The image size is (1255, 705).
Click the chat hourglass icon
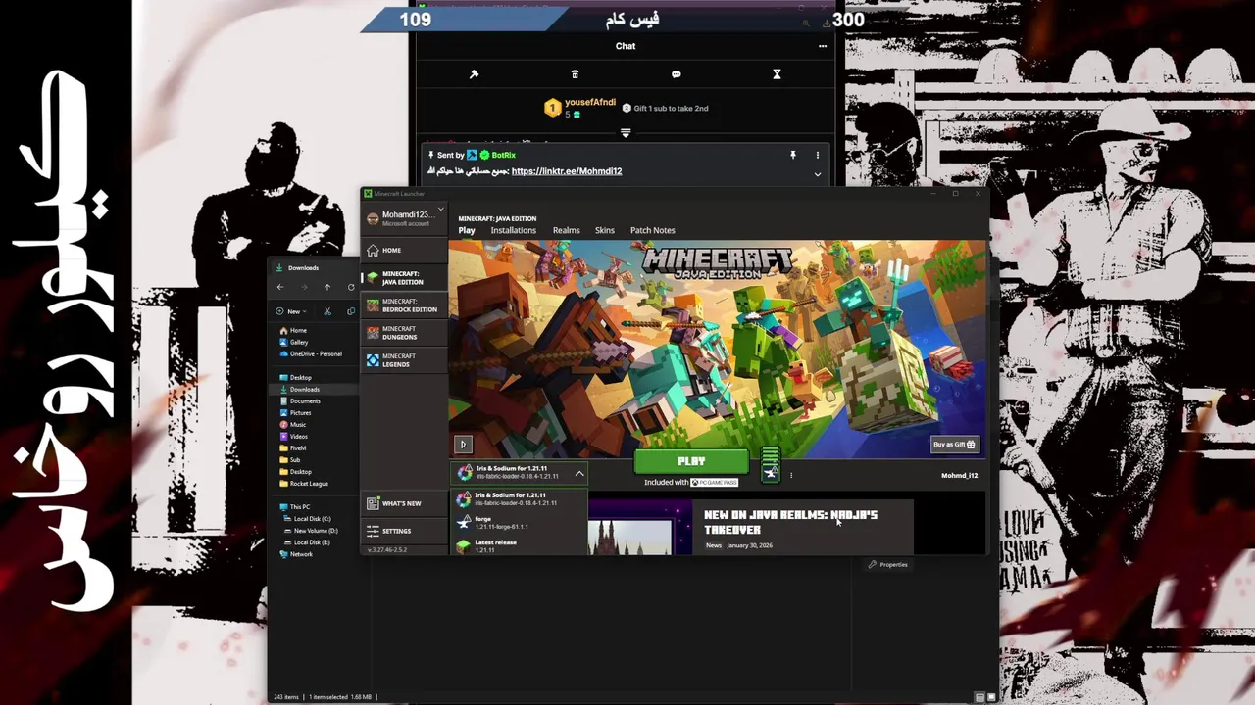777,74
